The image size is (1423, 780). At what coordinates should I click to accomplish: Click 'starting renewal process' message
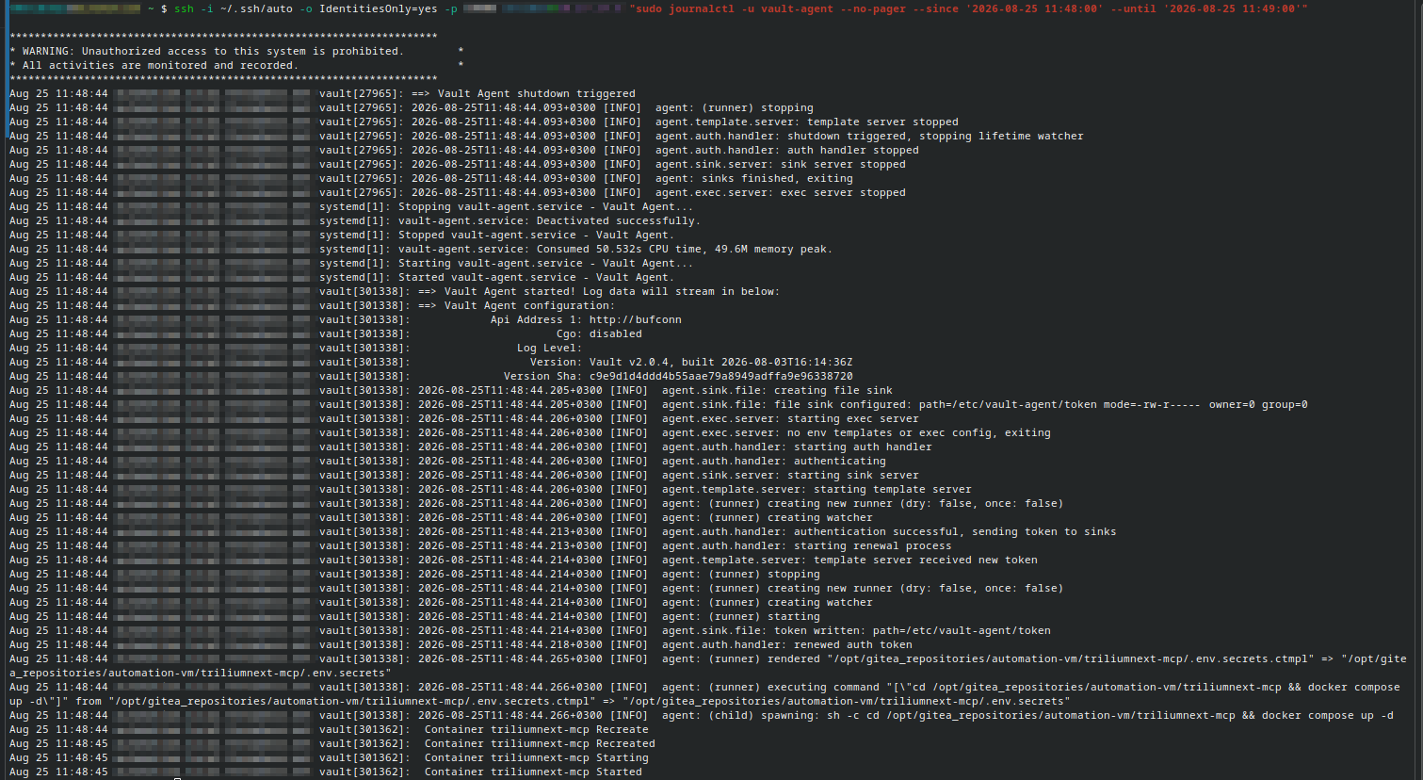point(873,545)
